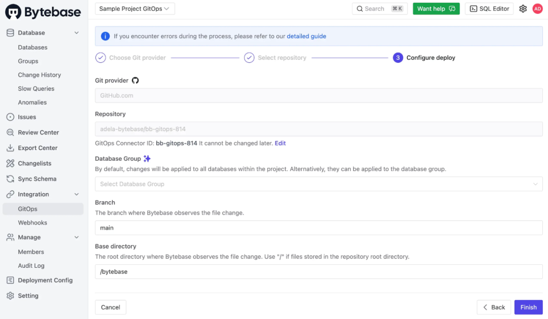Collapse the Manage section chevron
This screenshot has width=548, height=319.
click(x=77, y=237)
